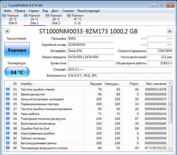Screen dimensions: 177x155
Task: Open the Вид menu
Action: [45, 11]
